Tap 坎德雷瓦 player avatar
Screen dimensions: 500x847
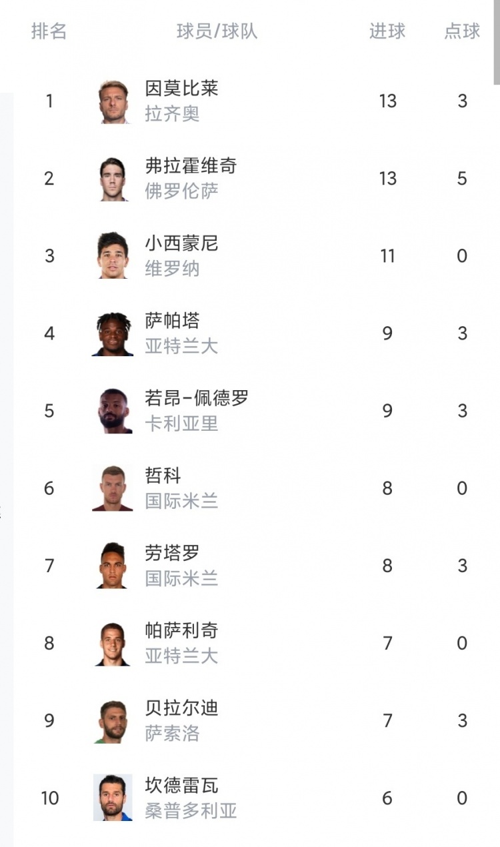point(113,798)
